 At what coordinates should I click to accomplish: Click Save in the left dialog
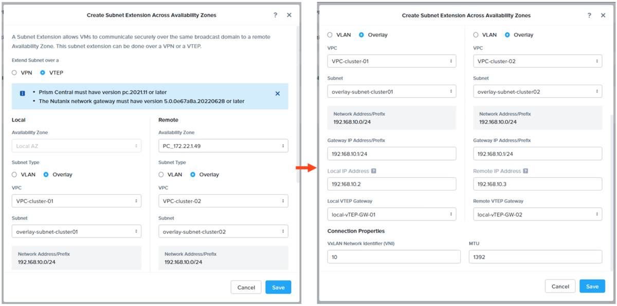tap(278, 287)
